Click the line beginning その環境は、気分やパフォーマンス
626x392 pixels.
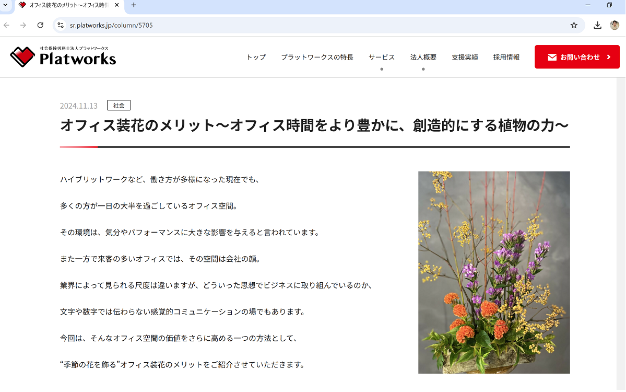pos(190,233)
